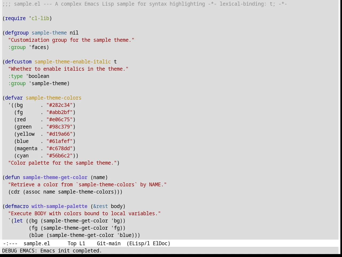
Task: Click Git-main in the mode line
Action: (x=108, y=243)
